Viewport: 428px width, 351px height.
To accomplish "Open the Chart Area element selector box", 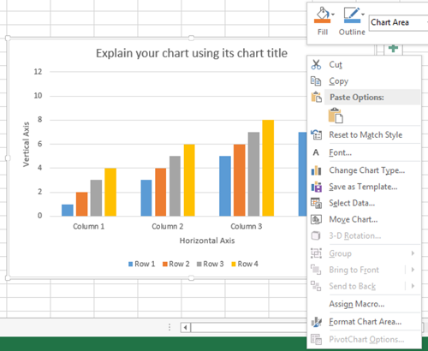I will pos(398,22).
